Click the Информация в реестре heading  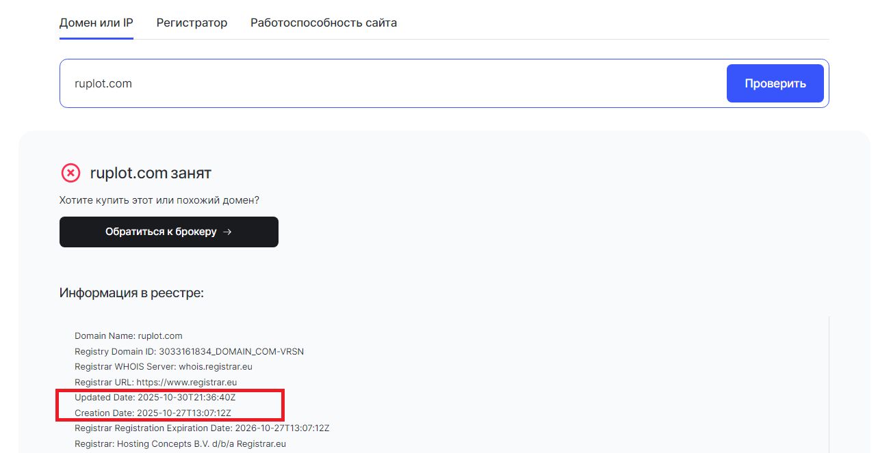pyautogui.click(x=131, y=293)
